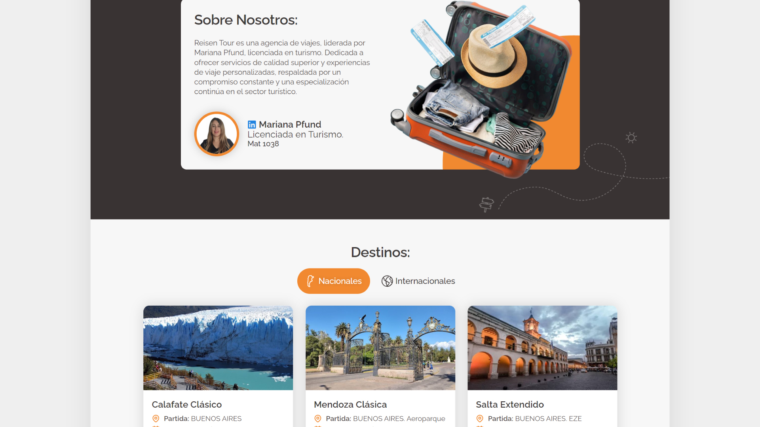Click the Salta Extendido title
The width and height of the screenshot is (760, 427).
click(510, 404)
